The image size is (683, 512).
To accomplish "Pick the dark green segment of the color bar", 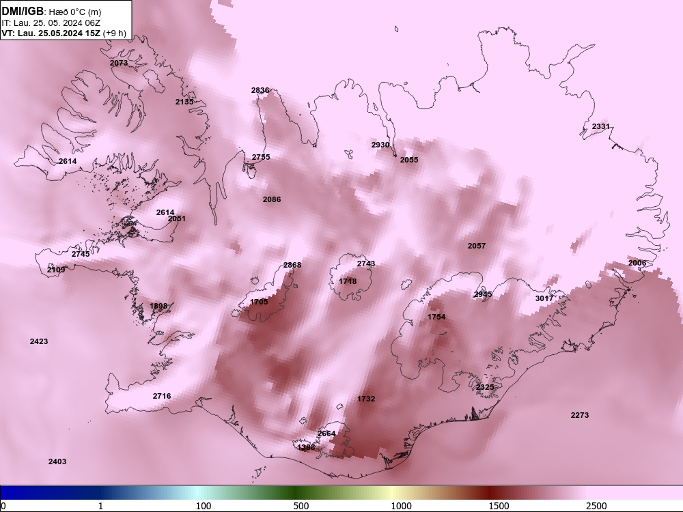I will [x=296, y=493].
